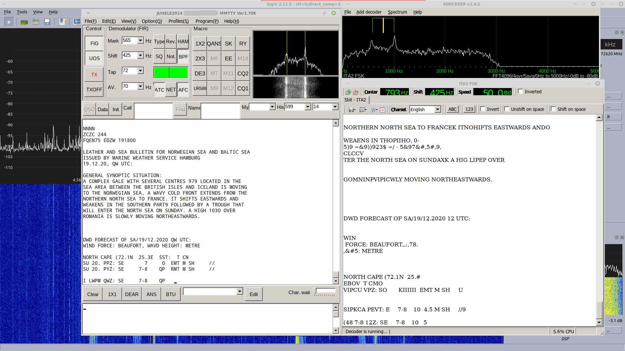Open the Mark frequency dropdown
The height and width of the screenshot is (351, 625).
(x=140, y=41)
